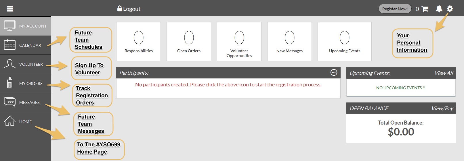Click the My Account monitor icon
Viewport: 464px width, 161px height.
click(10, 26)
